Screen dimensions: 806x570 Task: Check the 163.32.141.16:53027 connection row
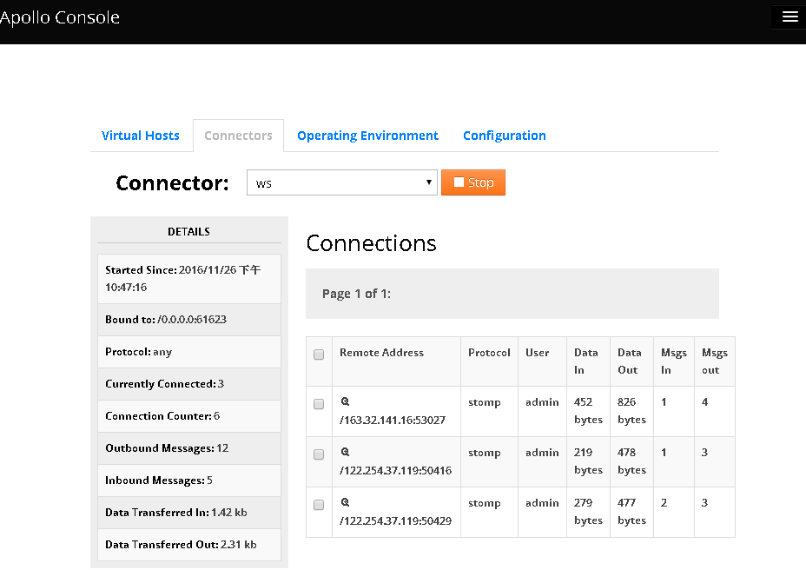pyautogui.click(x=319, y=403)
